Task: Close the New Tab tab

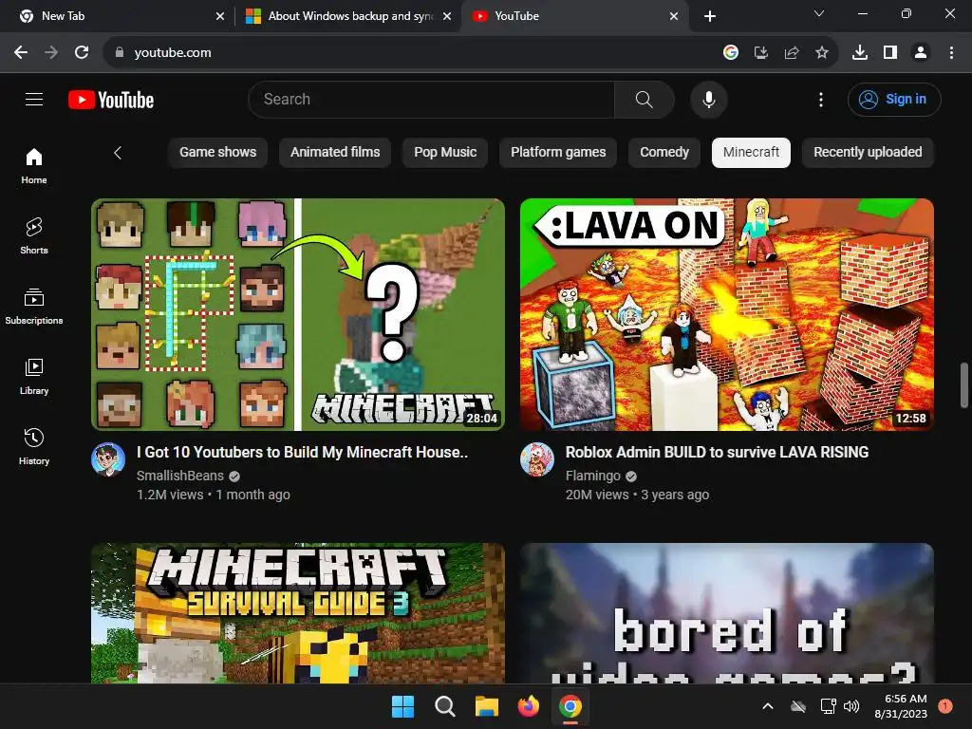Action: tap(220, 16)
